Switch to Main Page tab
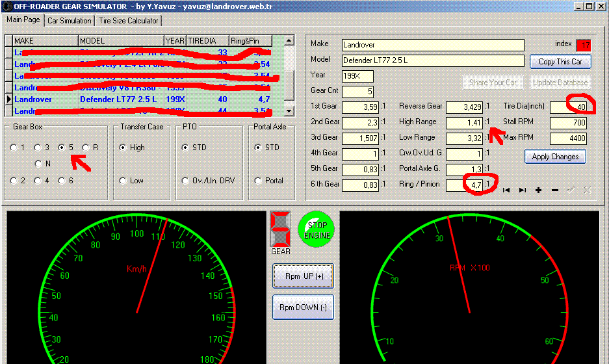The image size is (609, 364). [23, 19]
